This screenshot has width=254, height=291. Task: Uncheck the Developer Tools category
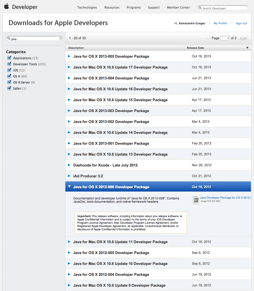(9, 64)
